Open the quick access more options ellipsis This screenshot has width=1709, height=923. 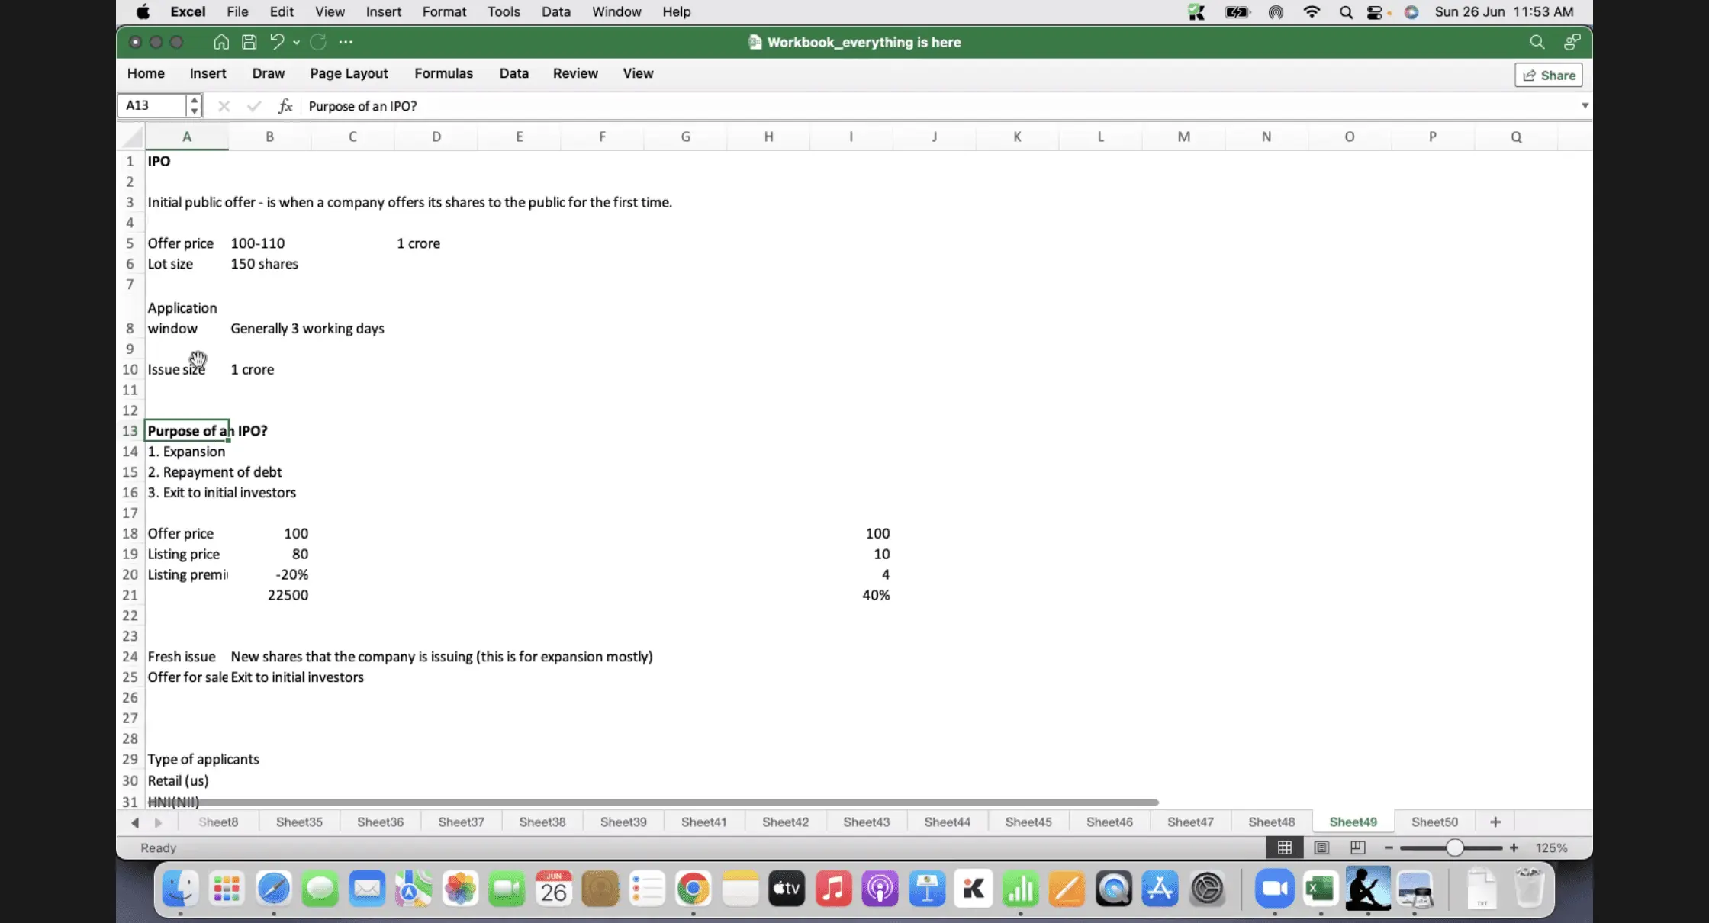[x=346, y=42]
